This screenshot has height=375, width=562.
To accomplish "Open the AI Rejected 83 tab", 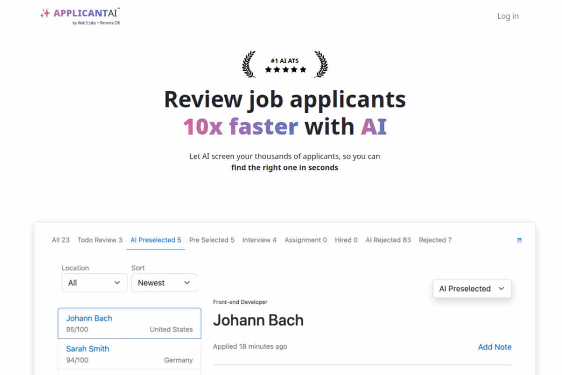I will pos(388,240).
